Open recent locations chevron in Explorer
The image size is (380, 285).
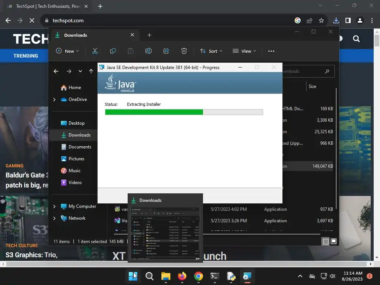[x=80, y=71]
